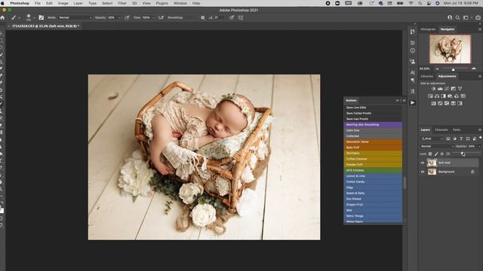
Task: Add a Brightness/Contrast adjustment
Action: (x=433, y=89)
